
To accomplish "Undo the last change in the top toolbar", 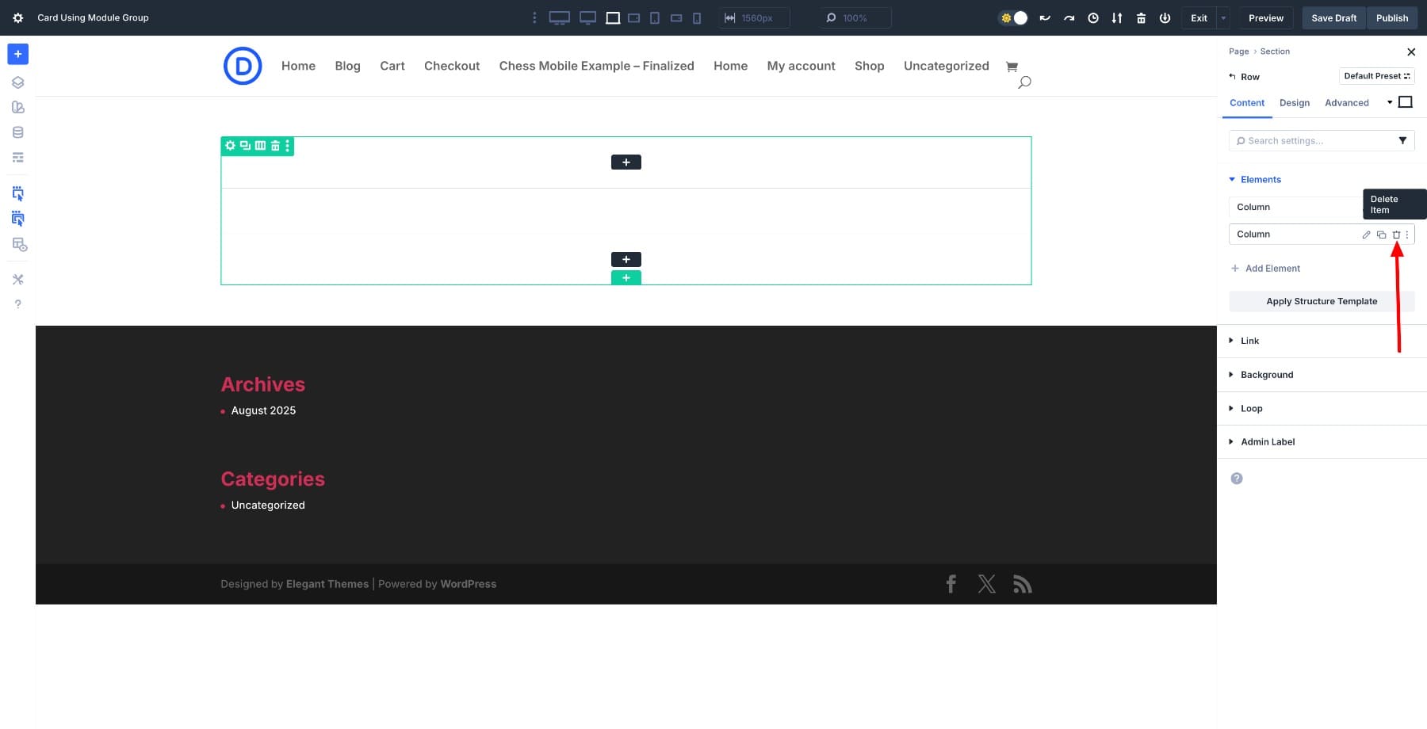I will [1045, 17].
